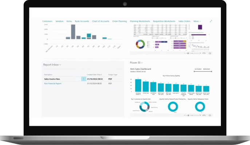Viewport: 250px width, 145px height.
Task: Click the Quantity Sold by Salesperson Name donut
Action: (200, 106)
